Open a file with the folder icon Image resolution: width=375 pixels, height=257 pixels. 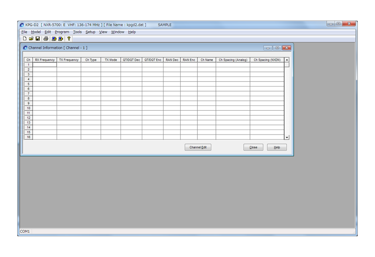click(31, 39)
